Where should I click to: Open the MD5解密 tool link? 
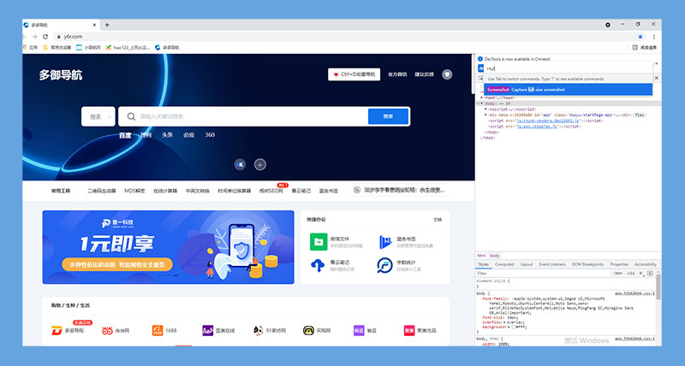point(134,191)
